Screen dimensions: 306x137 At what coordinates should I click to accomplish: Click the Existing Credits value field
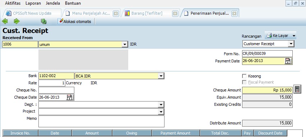pyautogui.click(x=267, y=104)
